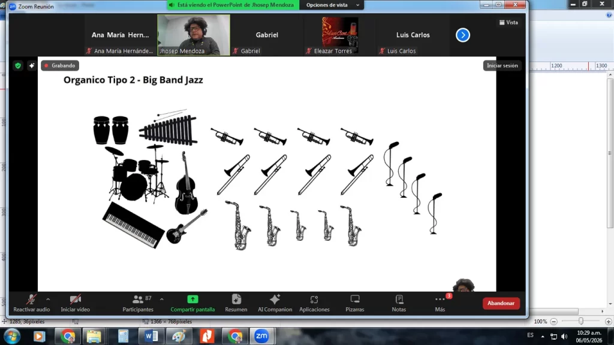This screenshot has height=345, width=614.
Task: Open the second Chrome taskbar icon
Action: [x=235, y=336]
